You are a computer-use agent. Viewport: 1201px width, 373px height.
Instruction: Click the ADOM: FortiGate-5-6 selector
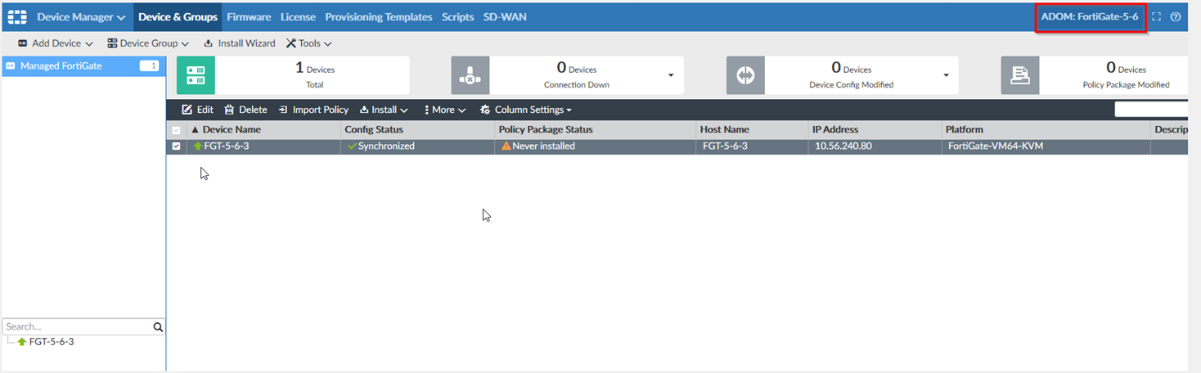point(1090,16)
